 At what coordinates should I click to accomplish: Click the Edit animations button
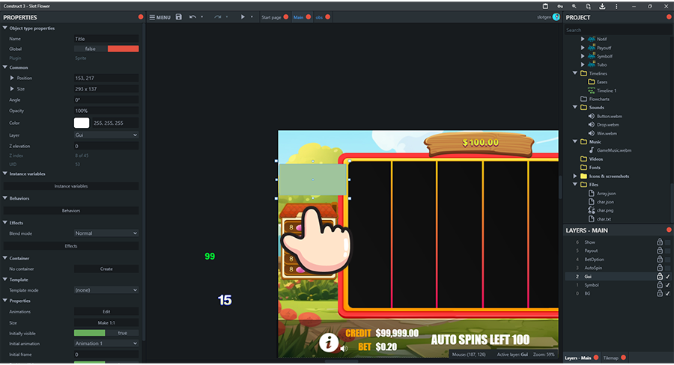[x=106, y=311]
